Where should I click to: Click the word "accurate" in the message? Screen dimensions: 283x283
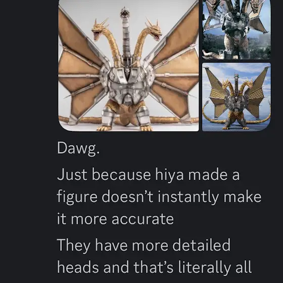tap(143, 219)
